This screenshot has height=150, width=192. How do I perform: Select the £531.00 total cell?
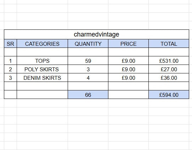[x=169, y=61]
